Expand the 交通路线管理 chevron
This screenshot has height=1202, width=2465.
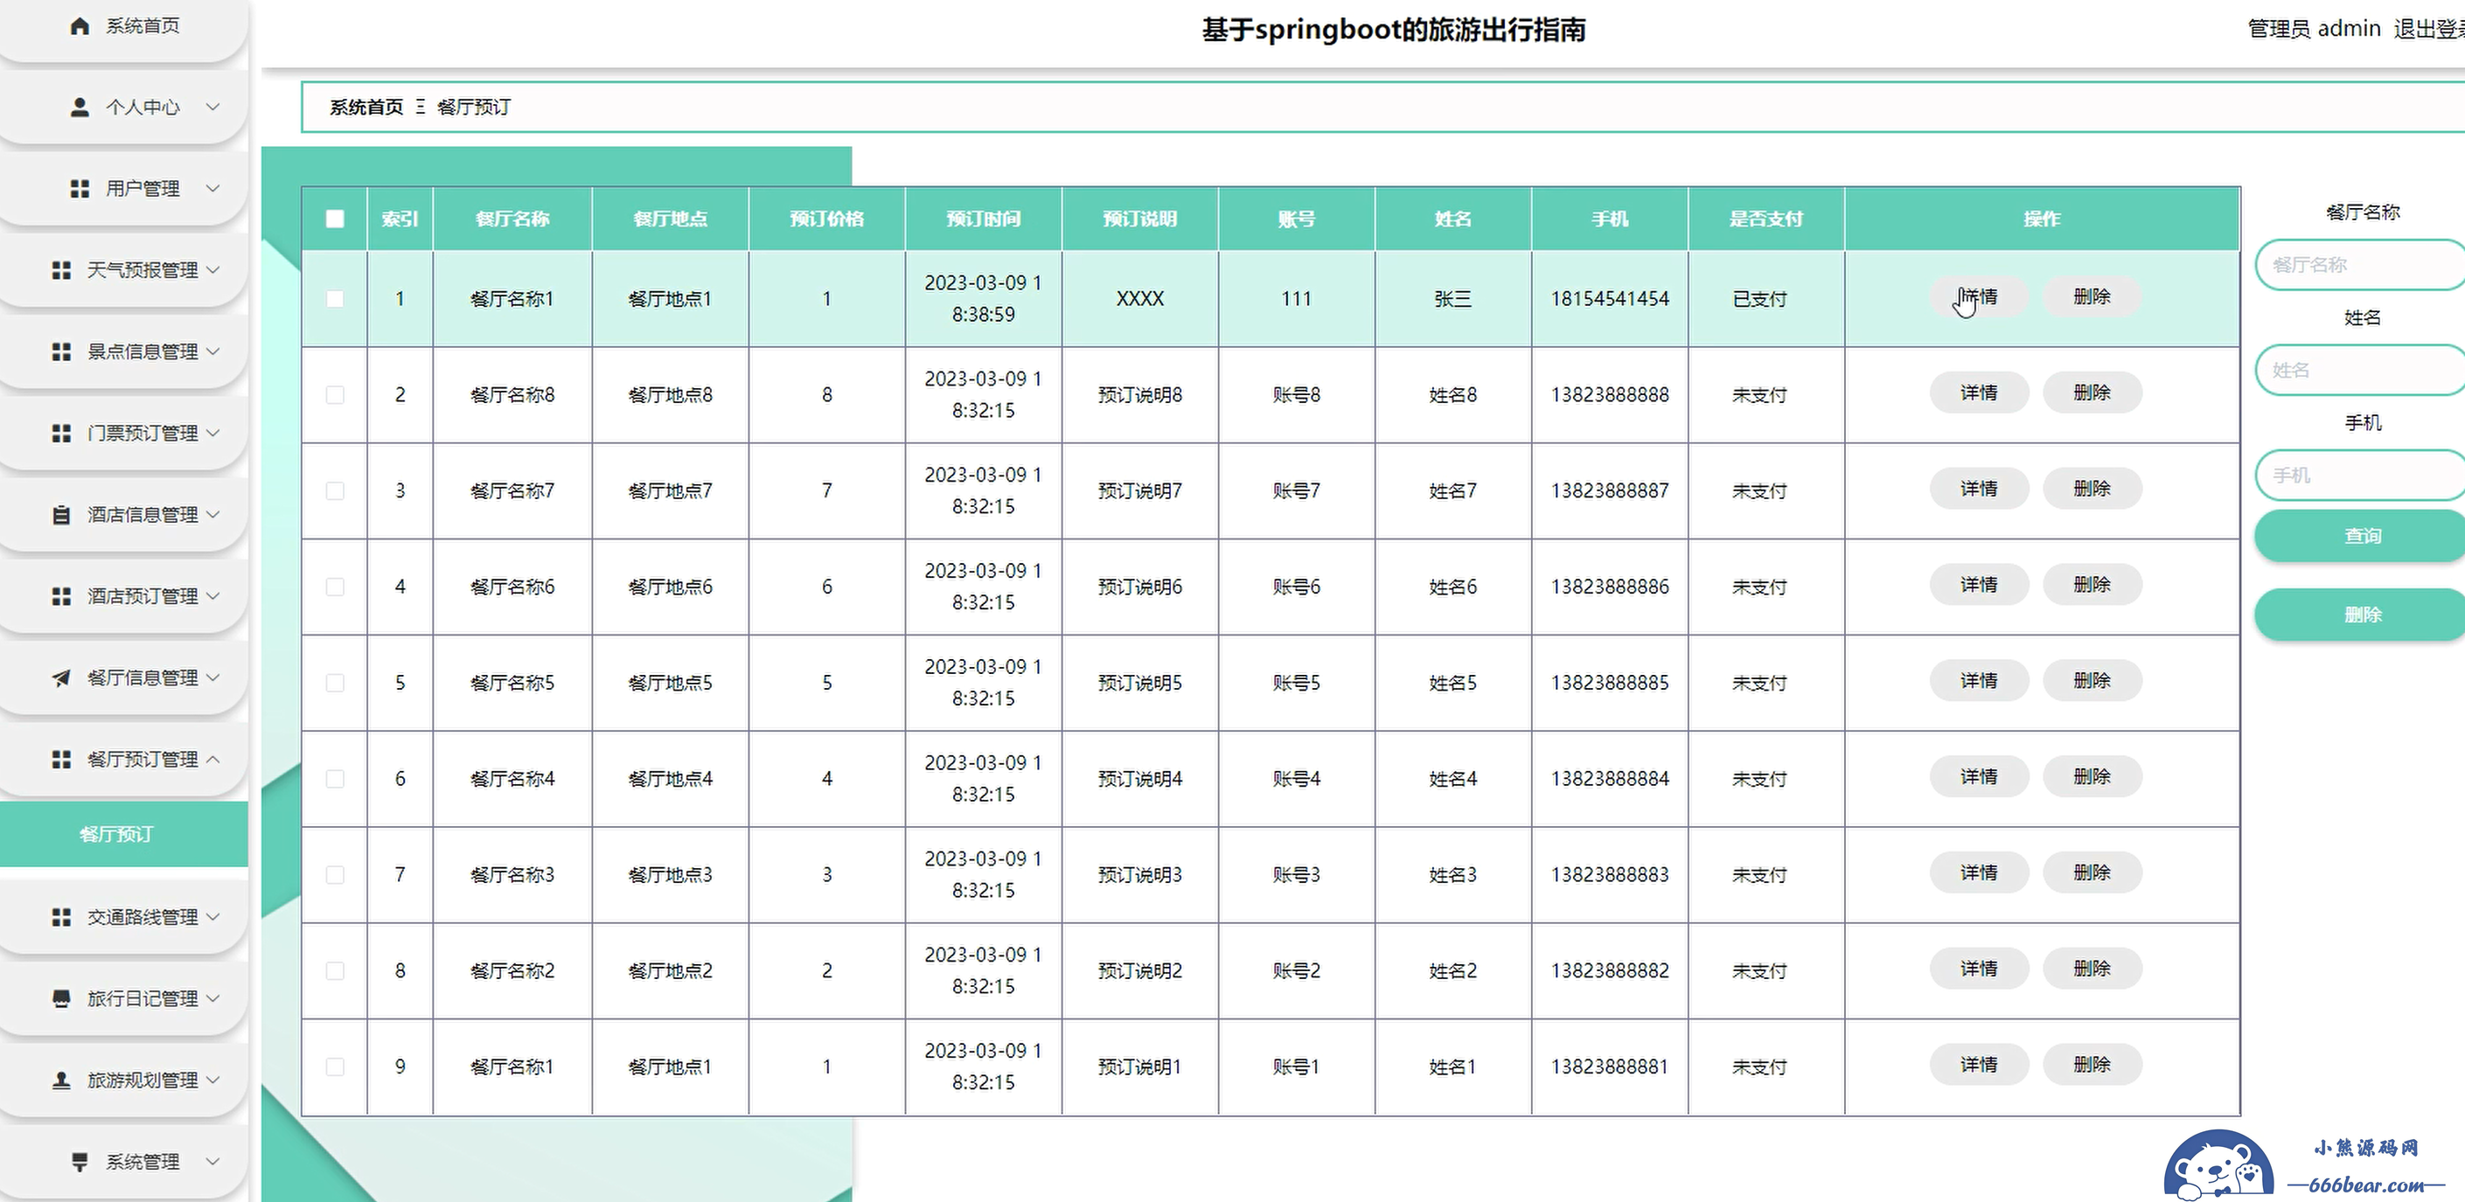[213, 917]
